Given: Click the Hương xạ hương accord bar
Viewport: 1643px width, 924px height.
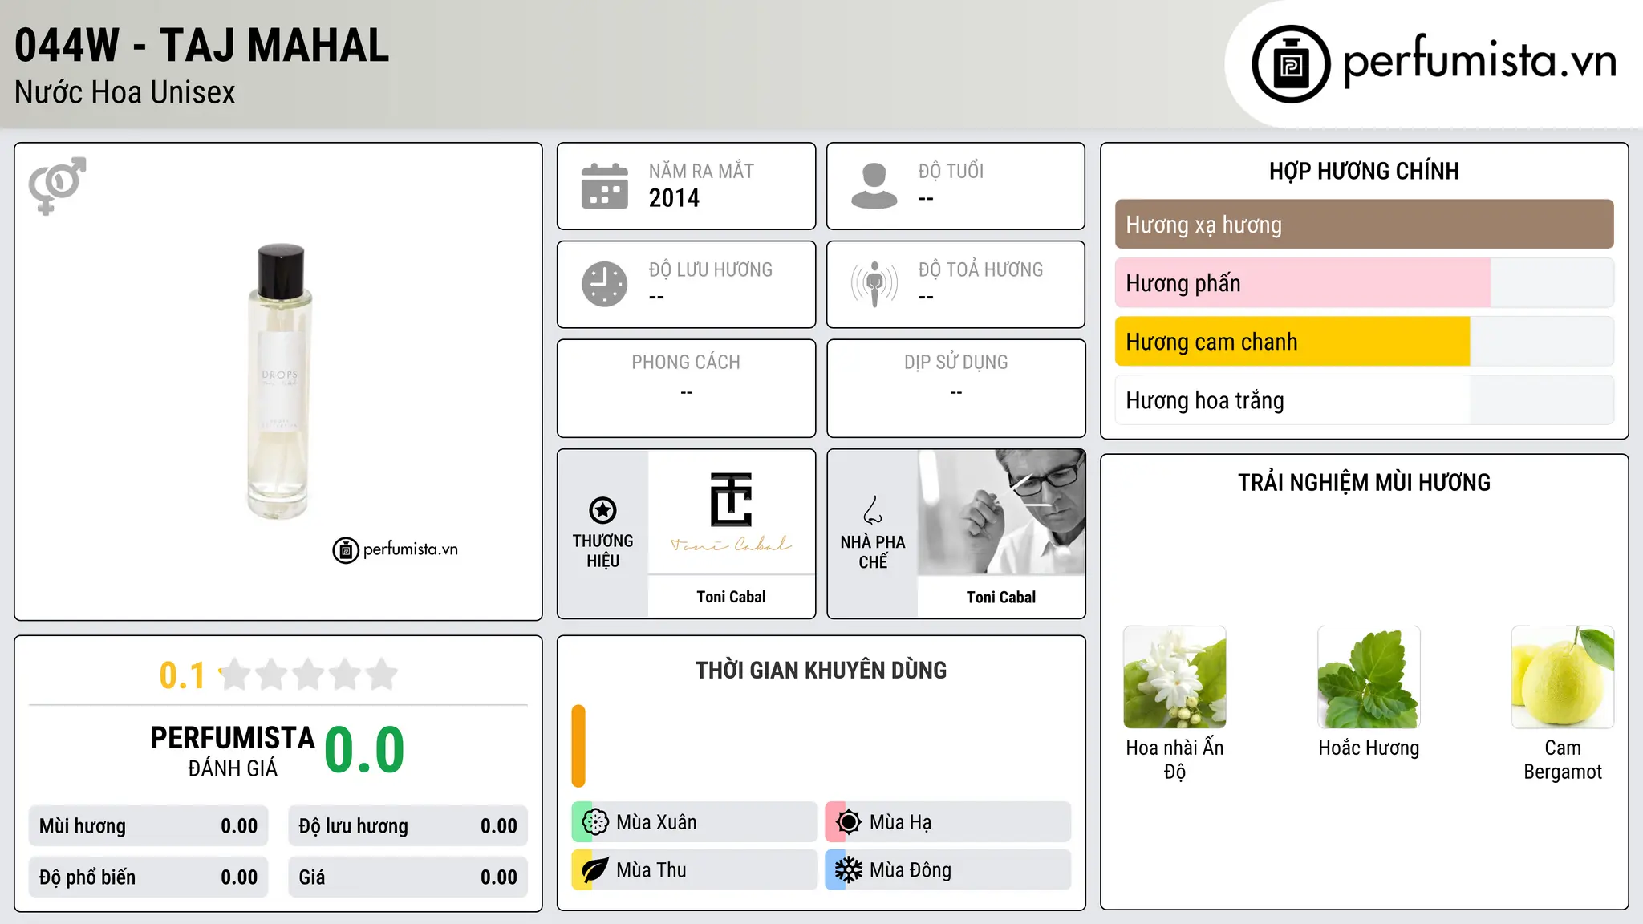Looking at the screenshot, I should (x=1364, y=225).
